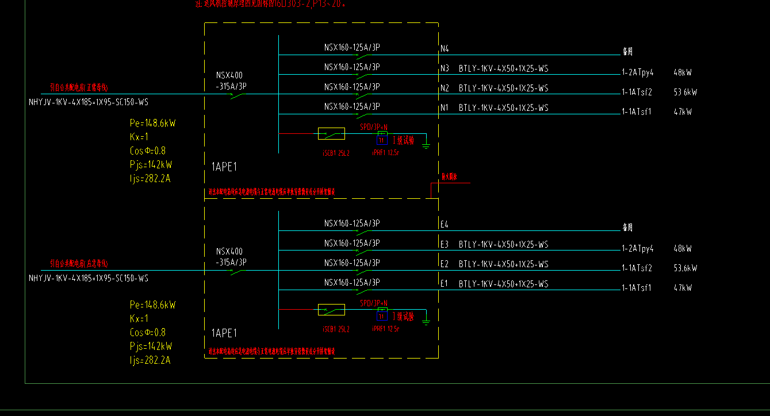Select NSX160-125A/3P text on the E3 line

352,243
